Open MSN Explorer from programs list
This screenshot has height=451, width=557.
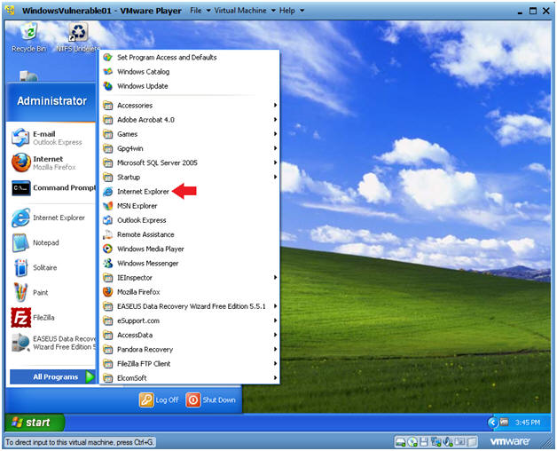point(190,206)
